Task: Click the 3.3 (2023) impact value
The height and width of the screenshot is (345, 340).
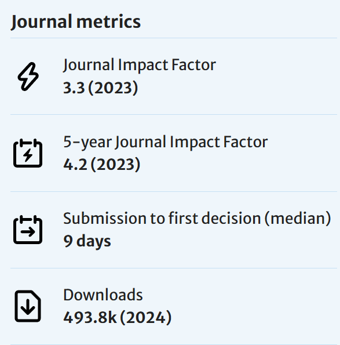Action: (x=100, y=88)
